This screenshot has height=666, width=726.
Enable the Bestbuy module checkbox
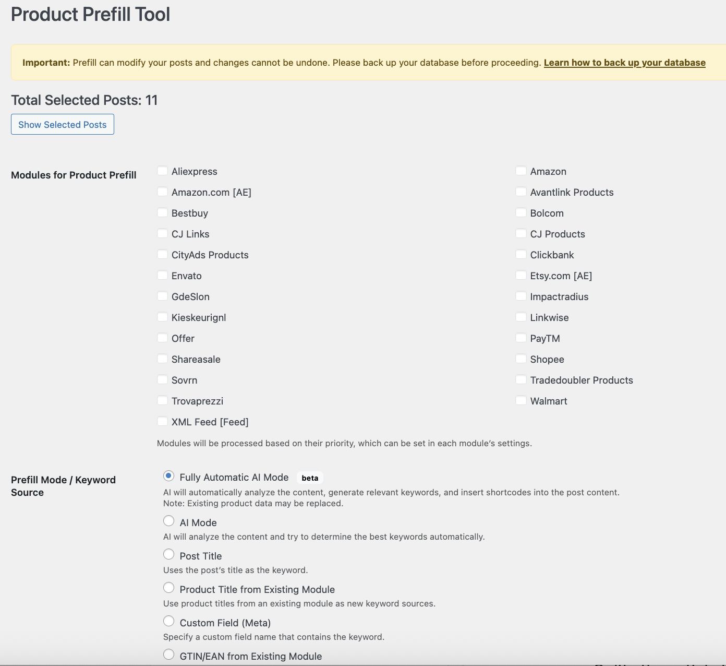coord(163,213)
